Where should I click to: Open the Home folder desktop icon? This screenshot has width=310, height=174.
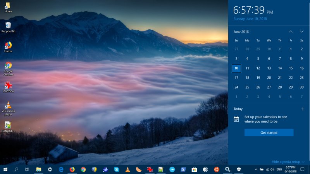(x=8, y=7)
